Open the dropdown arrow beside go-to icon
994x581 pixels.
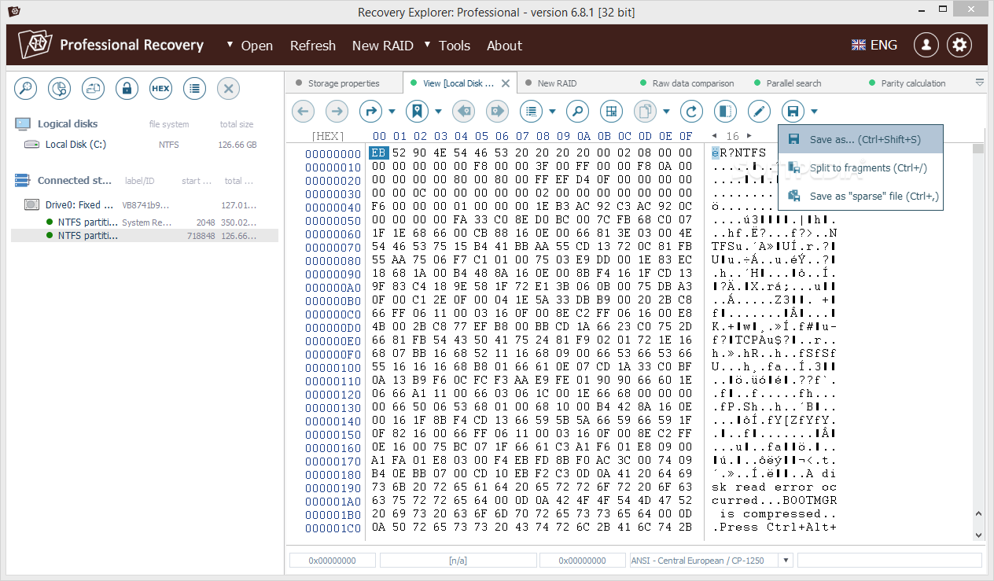pyautogui.click(x=392, y=112)
